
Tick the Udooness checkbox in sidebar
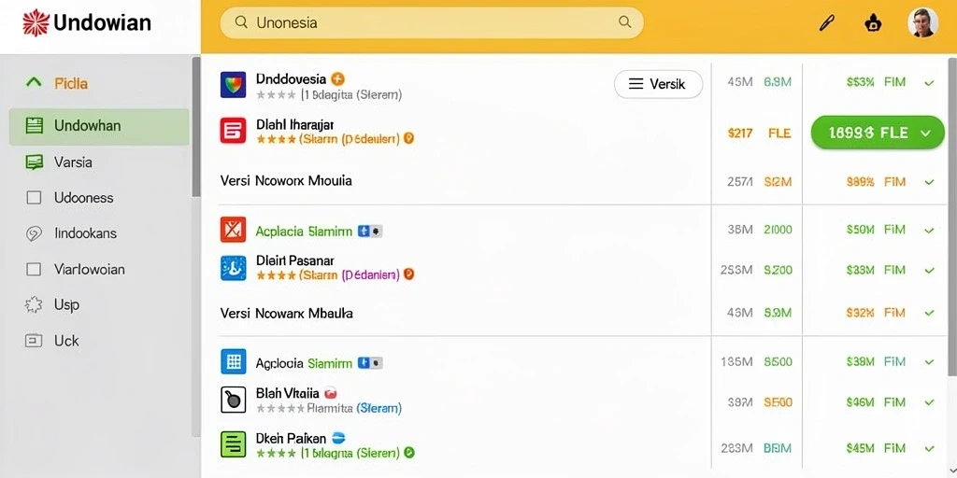point(34,198)
